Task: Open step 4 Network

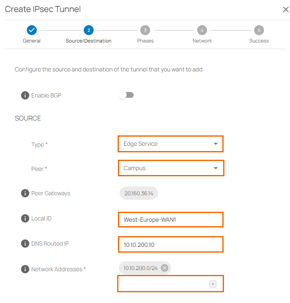Action: [202, 30]
